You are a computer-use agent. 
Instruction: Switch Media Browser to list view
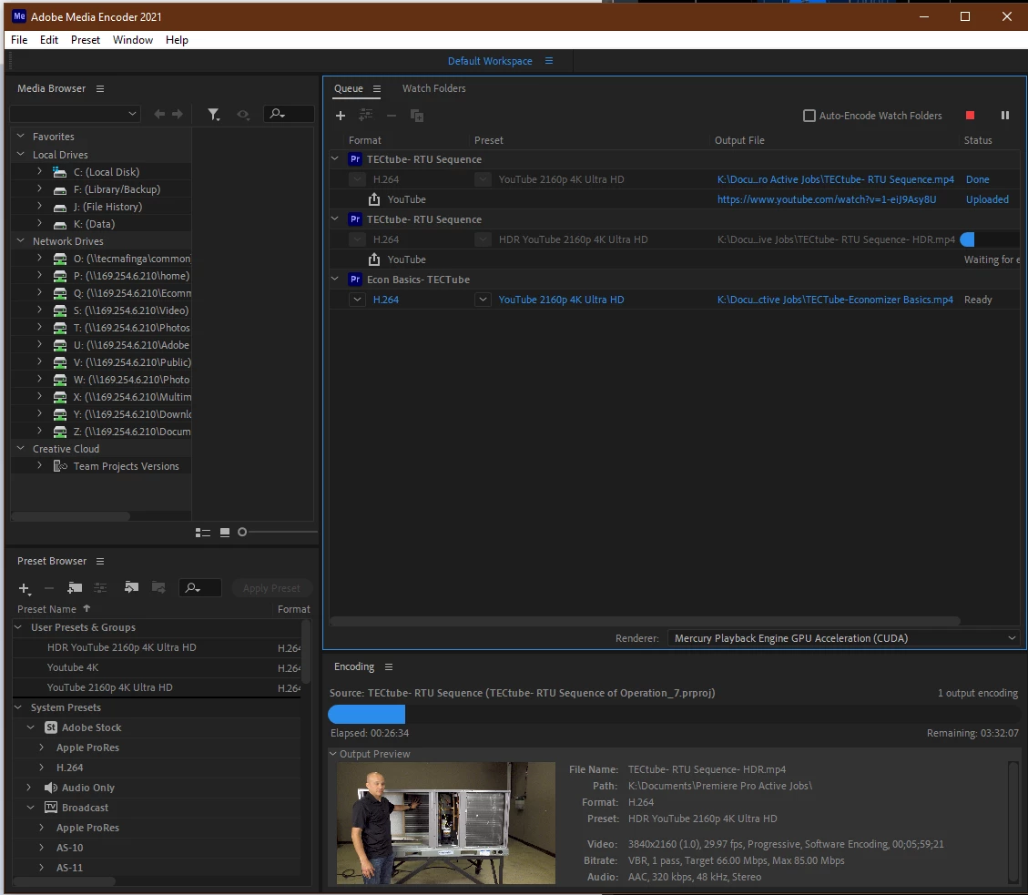coord(202,533)
